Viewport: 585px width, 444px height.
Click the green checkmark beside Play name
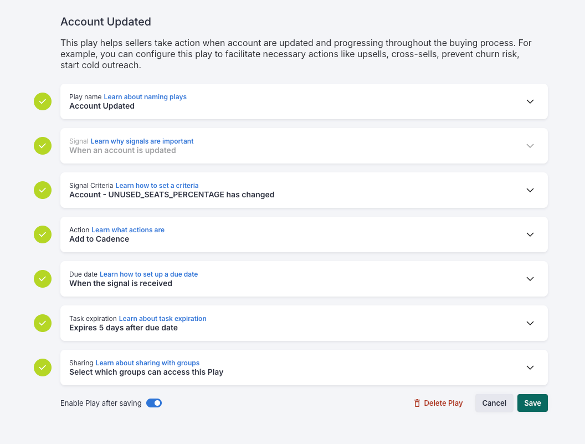tap(43, 101)
